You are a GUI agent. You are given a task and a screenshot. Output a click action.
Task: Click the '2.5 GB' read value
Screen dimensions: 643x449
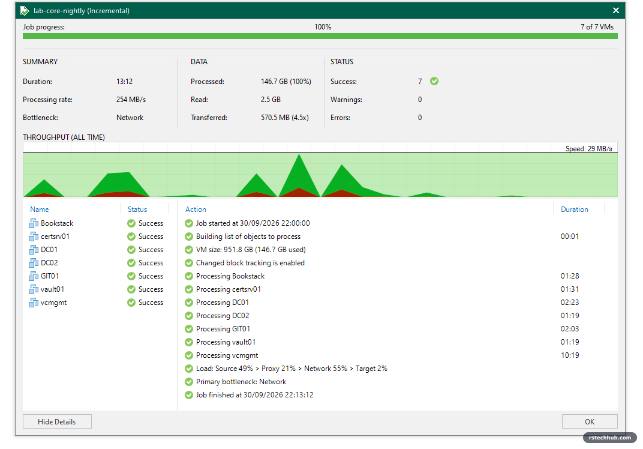pos(271,100)
